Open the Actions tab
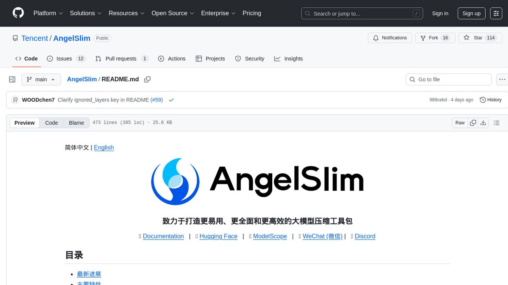 (x=172, y=59)
